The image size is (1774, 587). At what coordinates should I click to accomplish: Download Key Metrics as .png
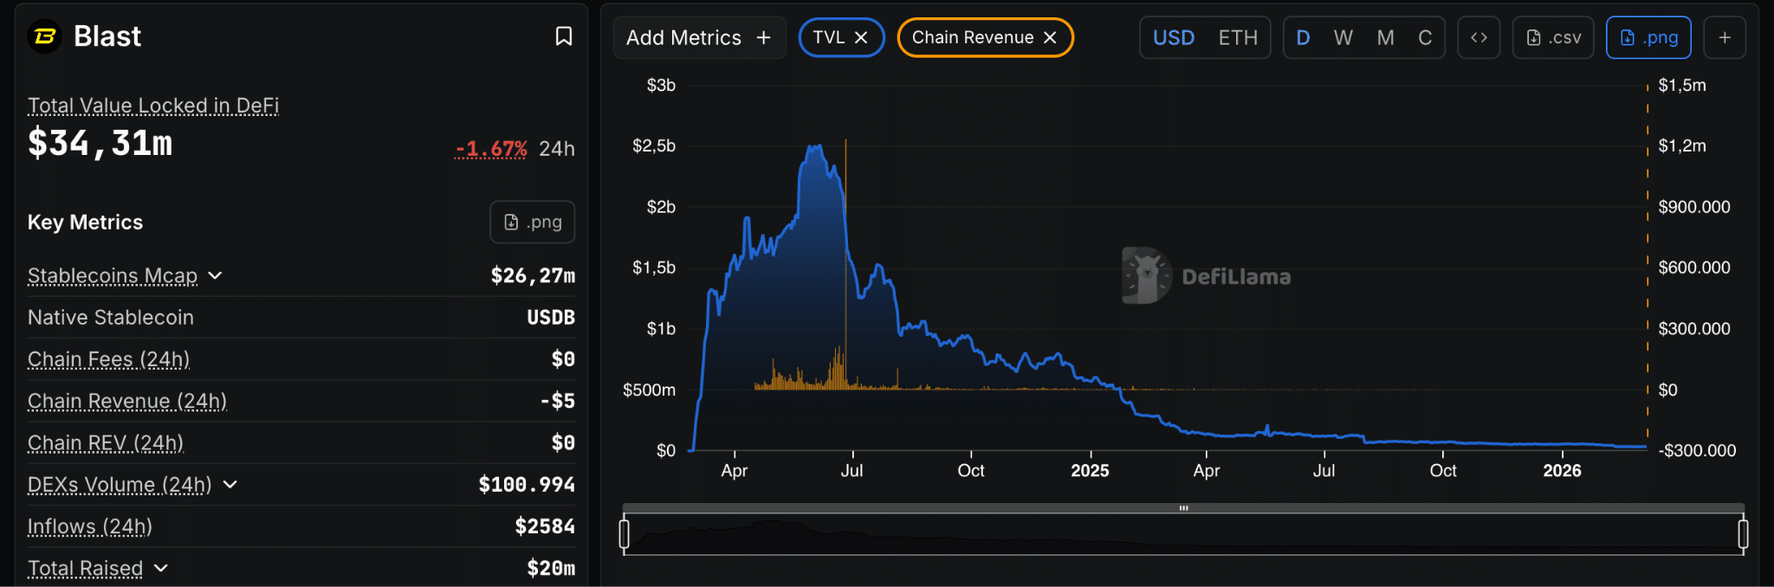click(x=533, y=223)
